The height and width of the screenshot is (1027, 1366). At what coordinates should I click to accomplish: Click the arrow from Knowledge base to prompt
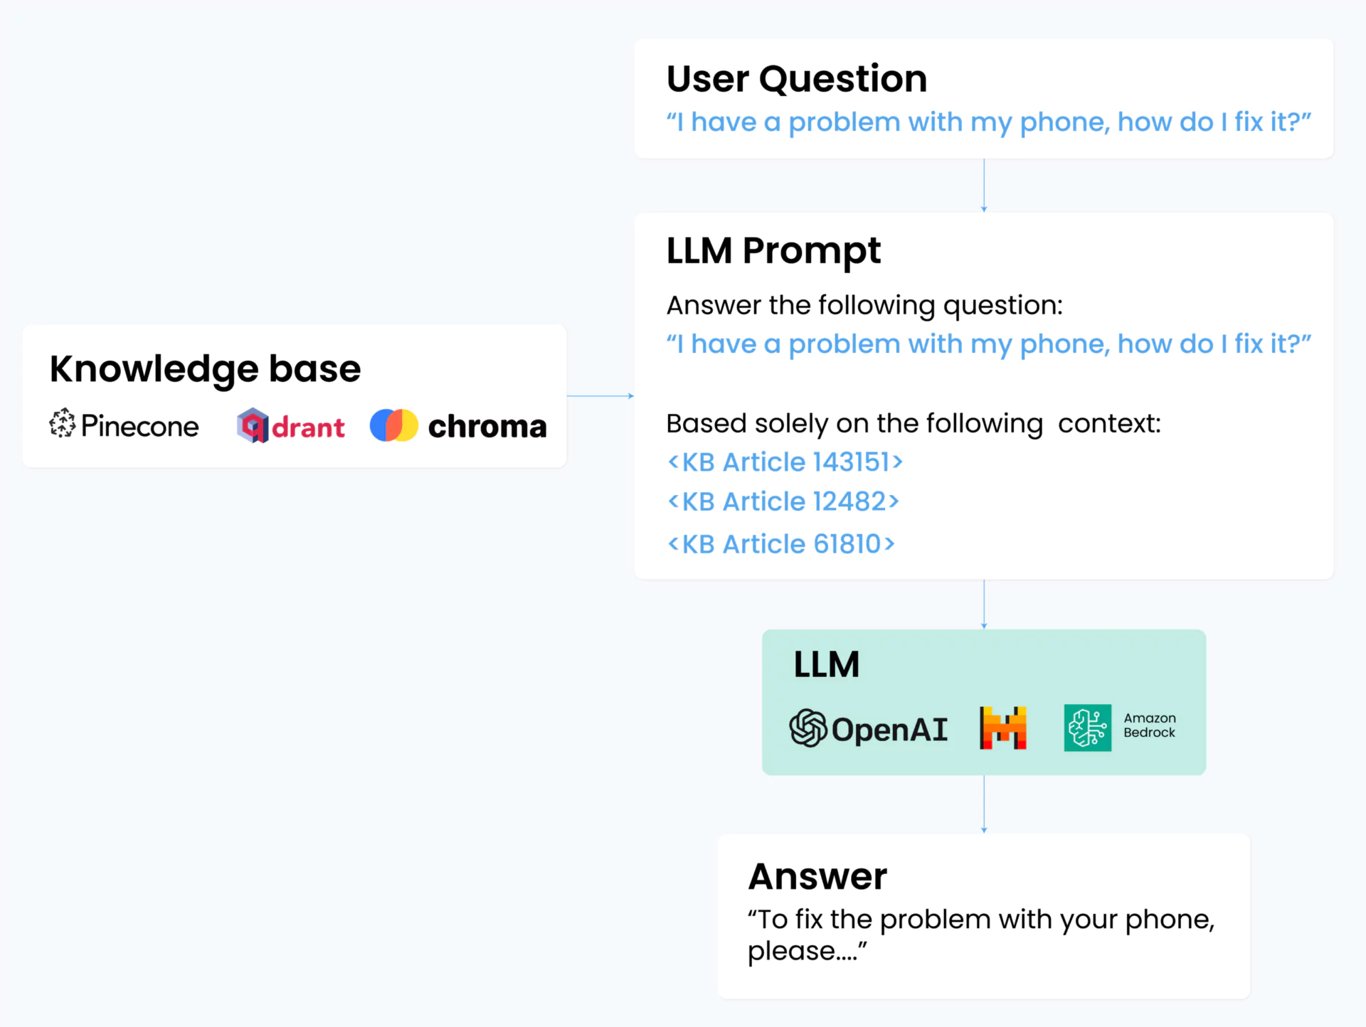[600, 396]
